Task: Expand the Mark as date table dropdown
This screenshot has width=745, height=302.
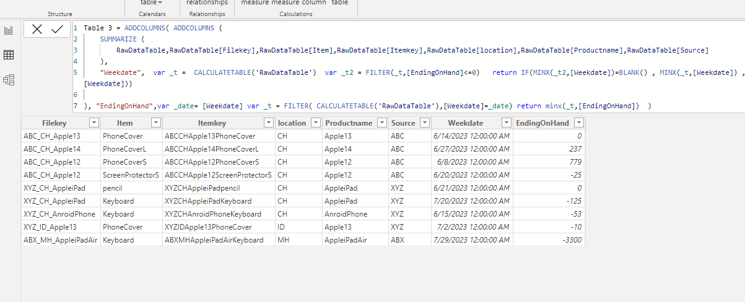Action: pos(151,2)
